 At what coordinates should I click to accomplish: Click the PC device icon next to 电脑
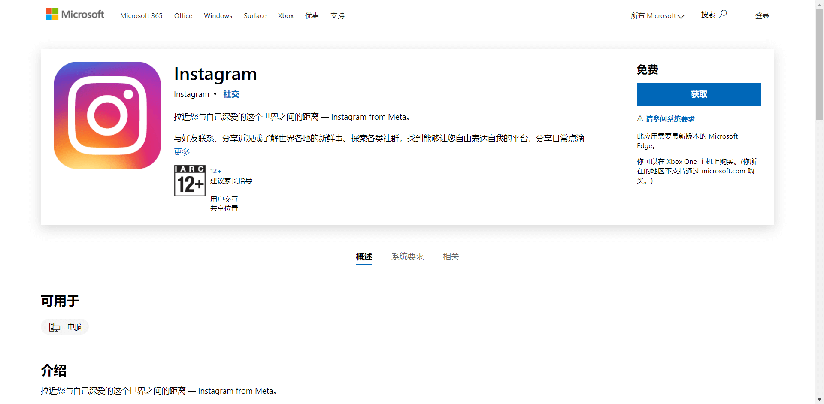click(x=55, y=327)
